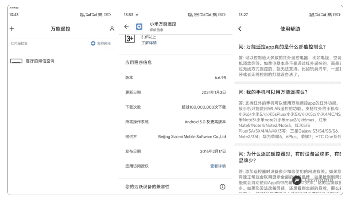The height and width of the screenshot is (199, 350).
Task: Select Android 5.0 及更高版本 value
Action: tap(205, 122)
